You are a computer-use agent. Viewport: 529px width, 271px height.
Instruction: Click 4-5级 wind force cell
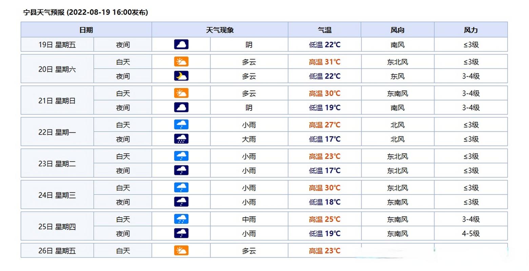click(x=471, y=233)
